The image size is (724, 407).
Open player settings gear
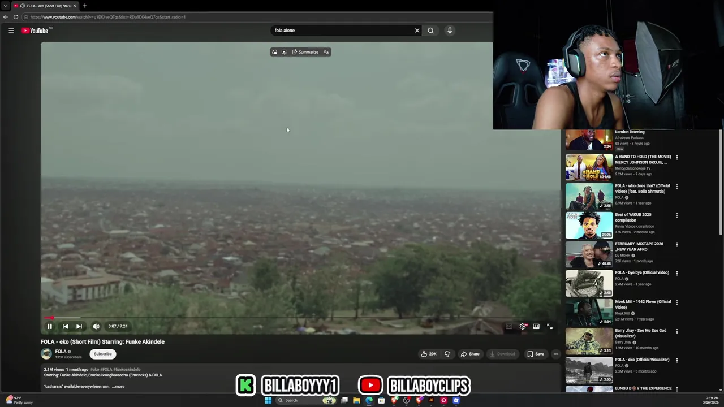[x=523, y=326]
